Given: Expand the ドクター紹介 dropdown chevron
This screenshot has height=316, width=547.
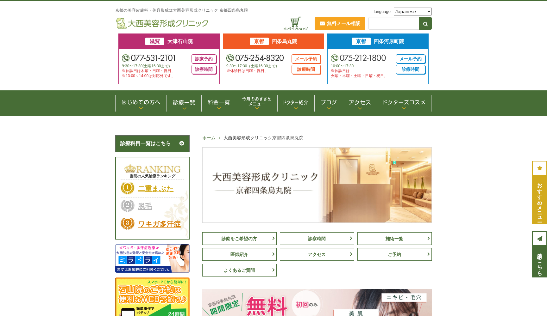Looking at the screenshot, I should coord(296,108).
